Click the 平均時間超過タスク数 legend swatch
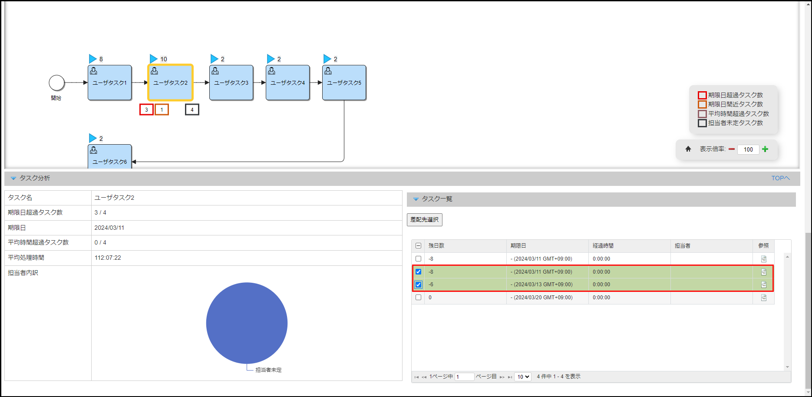Image resolution: width=812 pixels, height=397 pixels. pyautogui.click(x=702, y=114)
